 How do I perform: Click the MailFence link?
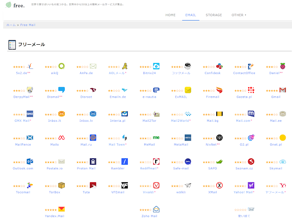(23, 145)
